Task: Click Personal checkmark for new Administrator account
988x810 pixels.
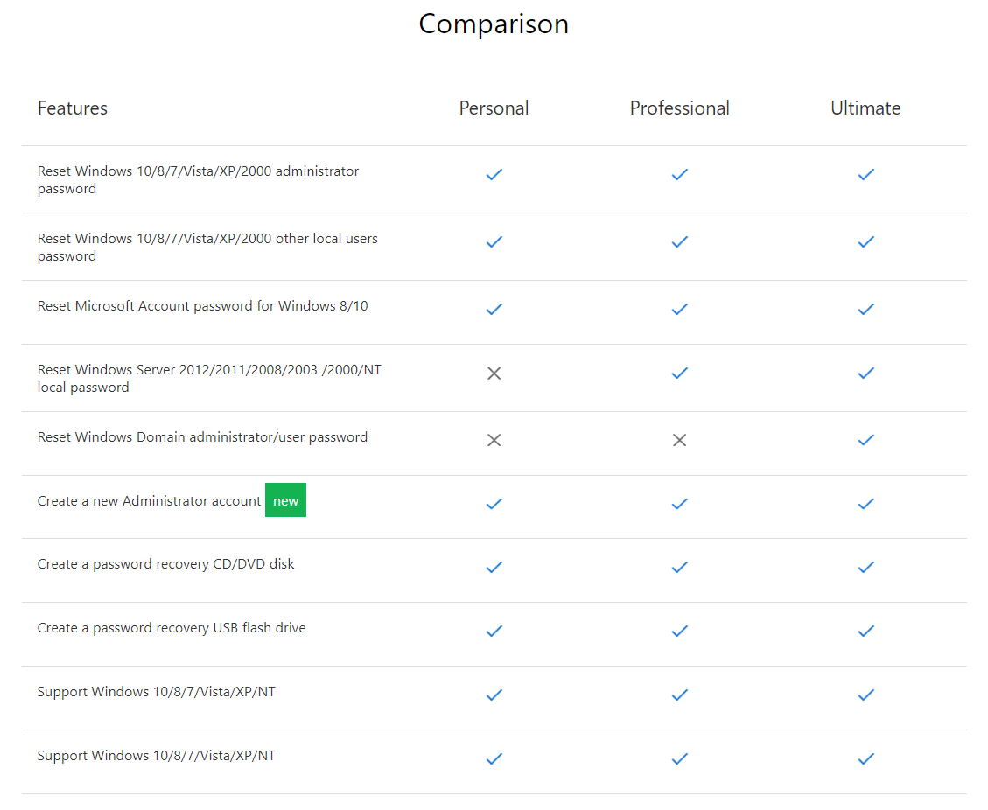Action: (494, 504)
